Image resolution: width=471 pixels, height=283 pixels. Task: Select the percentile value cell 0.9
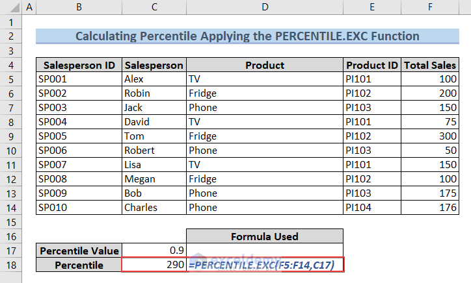point(154,251)
